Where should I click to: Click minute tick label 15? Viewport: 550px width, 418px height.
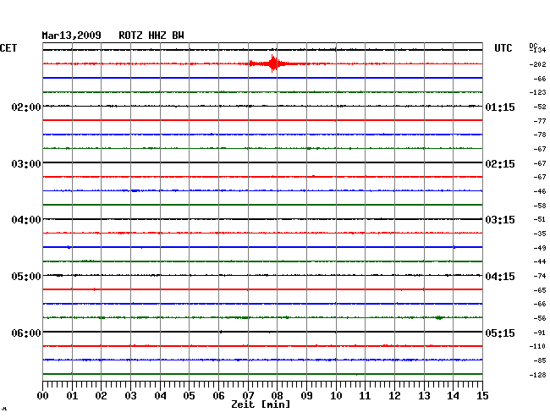(x=482, y=396)
